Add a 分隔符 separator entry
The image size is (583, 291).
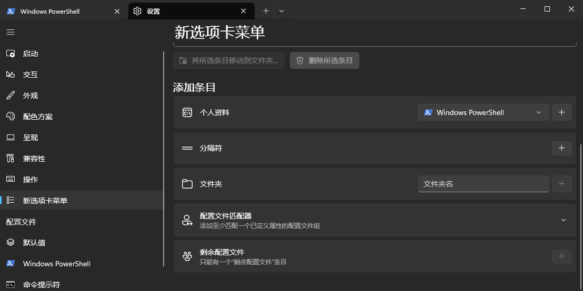point(561,148)
